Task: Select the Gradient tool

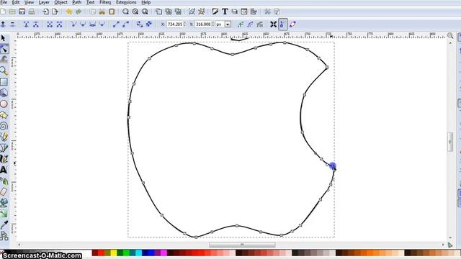Action: pos(4,214)
